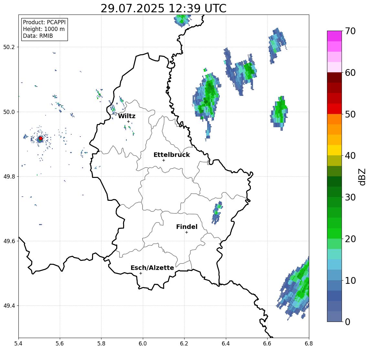Click the longitude axis label 6.0
Image resolution: width=370 pixels, height=350 pixels.
143,344
